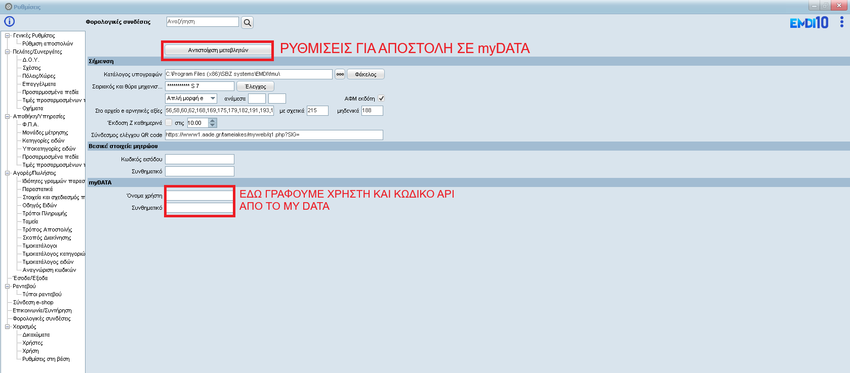Click the blue info icon
The width and height of the screenshot is (850, 373).
pyautogui.click(x=9, y=21)
